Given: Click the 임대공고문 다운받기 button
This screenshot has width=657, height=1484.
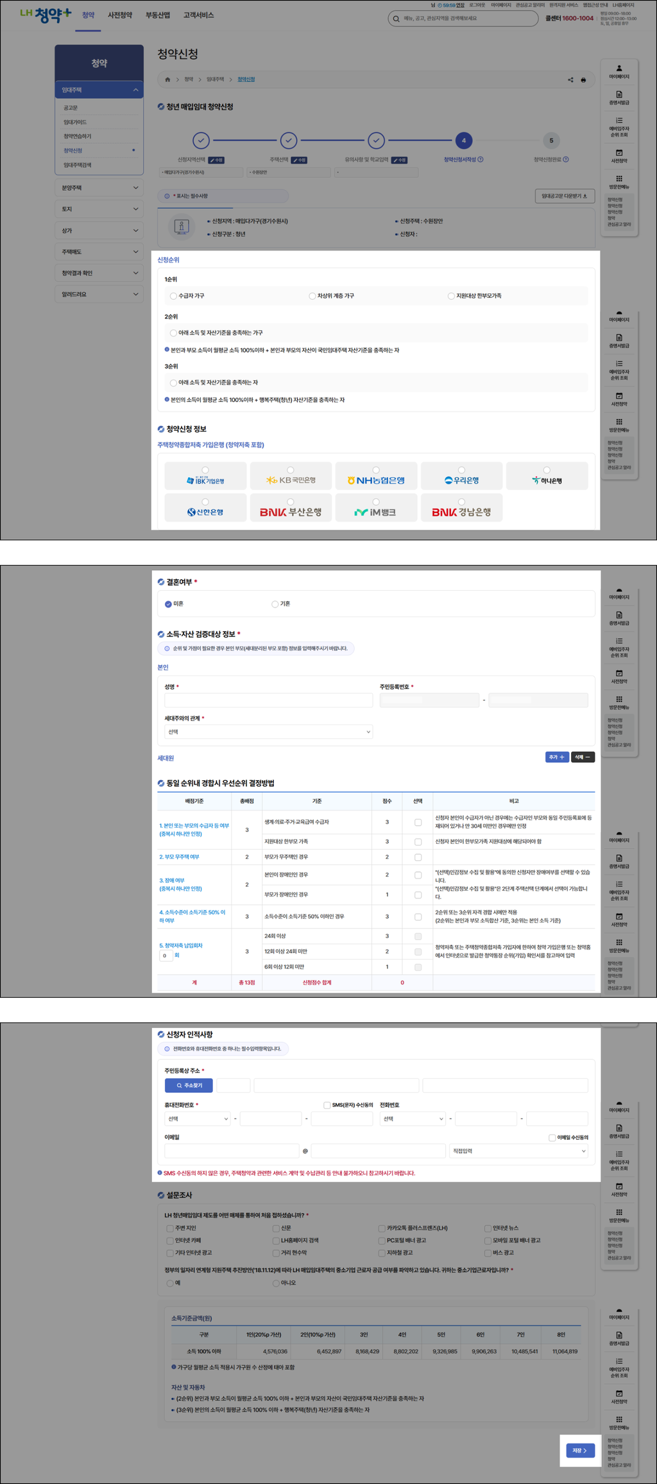Looking at the screenshot, I should click(565, 196).
